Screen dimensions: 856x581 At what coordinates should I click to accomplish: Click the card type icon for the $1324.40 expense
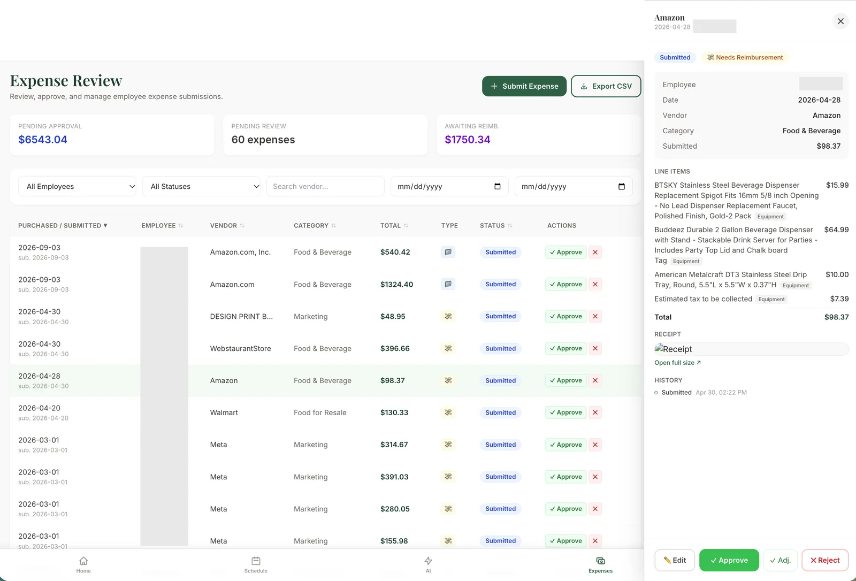pyautogui.click(x=448, y=284)
